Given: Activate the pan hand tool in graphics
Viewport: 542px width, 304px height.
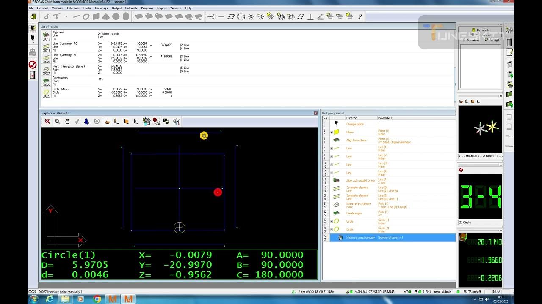Looking at the screenshot, I should (x=67, y=122).
